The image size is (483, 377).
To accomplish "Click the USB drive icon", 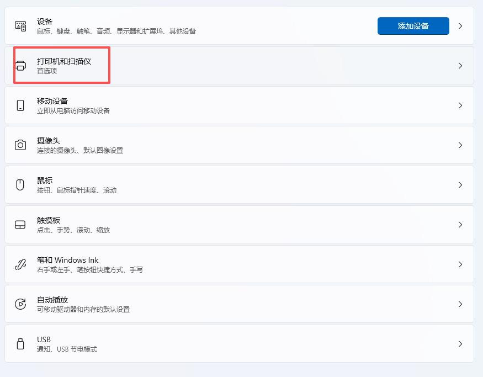I will 20,344.
